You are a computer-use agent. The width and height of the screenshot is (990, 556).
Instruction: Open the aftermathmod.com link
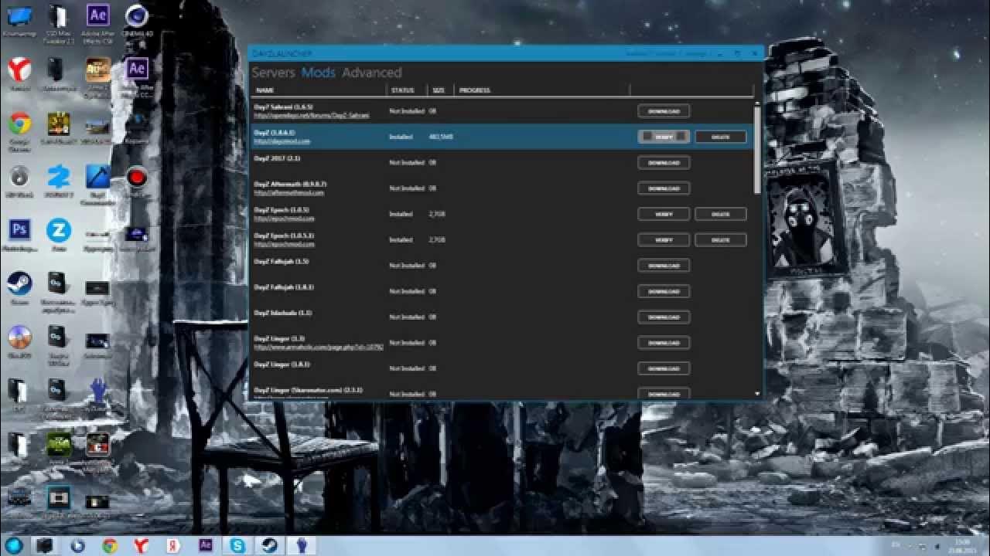pyautogui.click(x=289, y=193)
